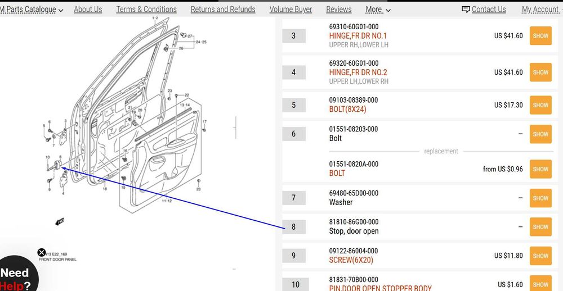Expand the More menu
563x291 pixels.
click(x=378, y=10)
